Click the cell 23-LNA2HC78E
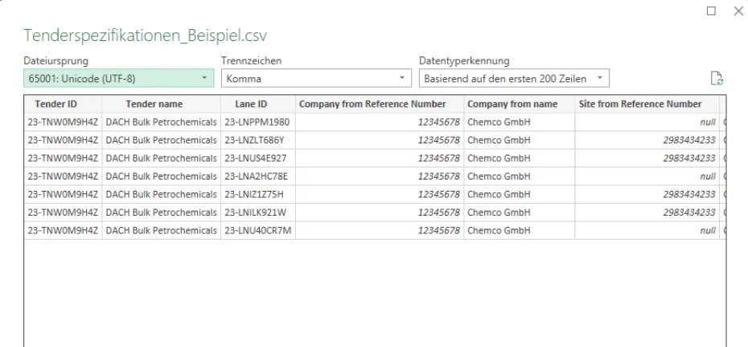This screenshot has width=748, height=347. pos(258,176)
